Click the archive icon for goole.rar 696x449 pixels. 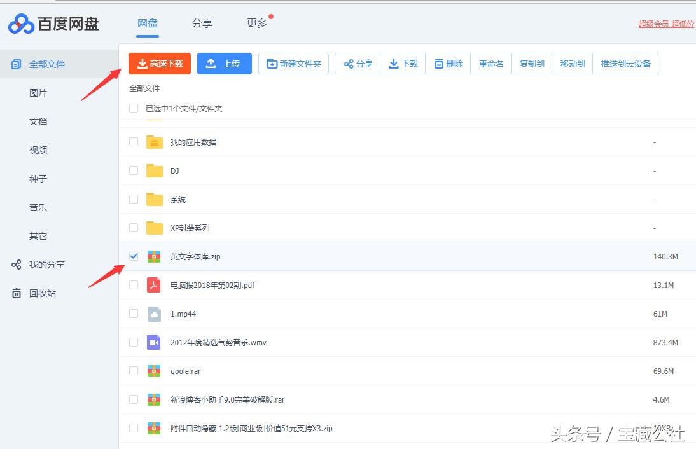click(154, 371)
